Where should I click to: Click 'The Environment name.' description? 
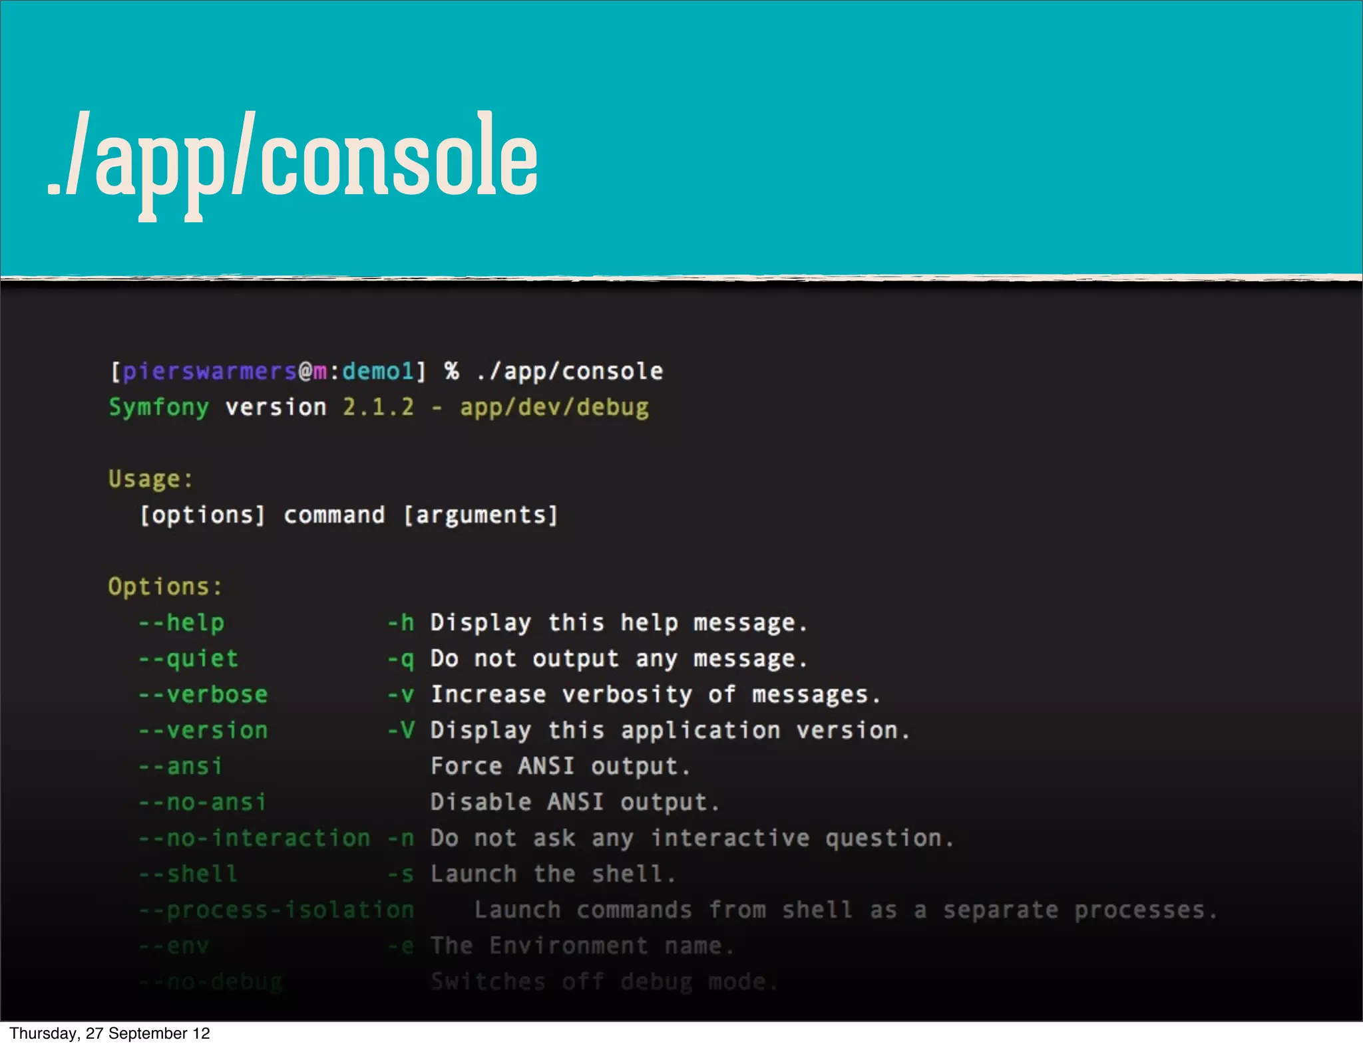[x=582, y=946]
